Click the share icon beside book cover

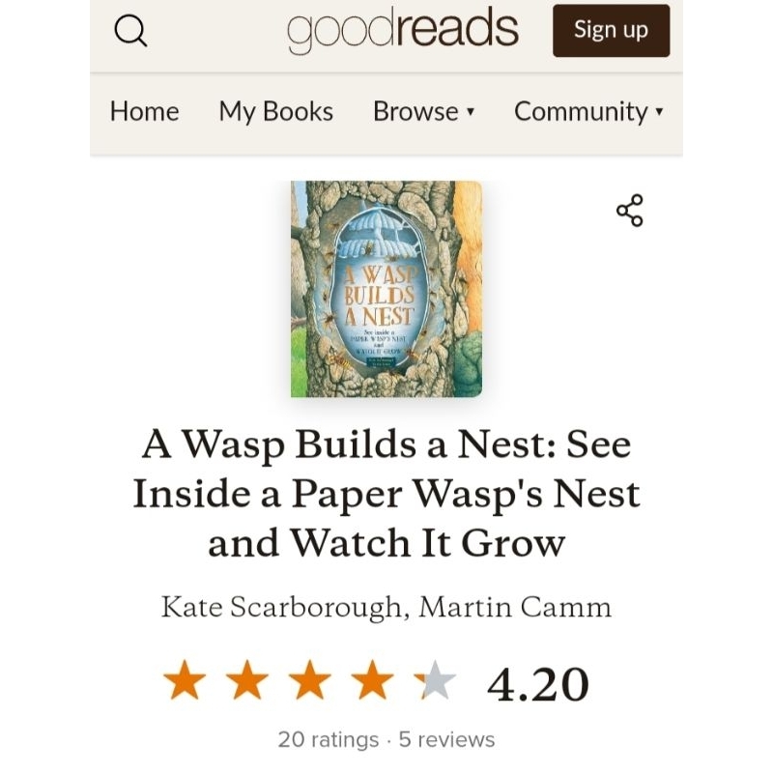[x=630, y=211]
